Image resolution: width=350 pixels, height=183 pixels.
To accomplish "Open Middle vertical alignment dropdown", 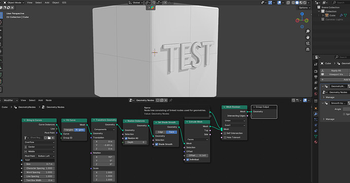I will click(x=39, y=152).
